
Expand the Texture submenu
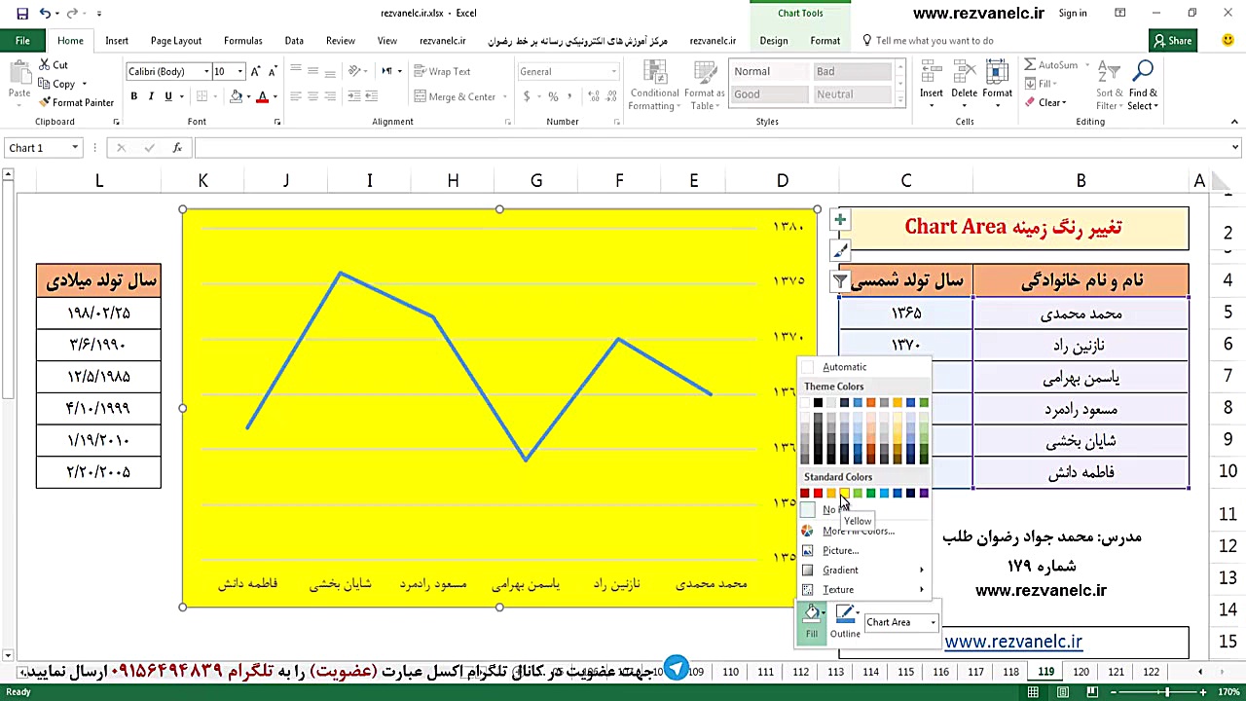tap(863, 589)
